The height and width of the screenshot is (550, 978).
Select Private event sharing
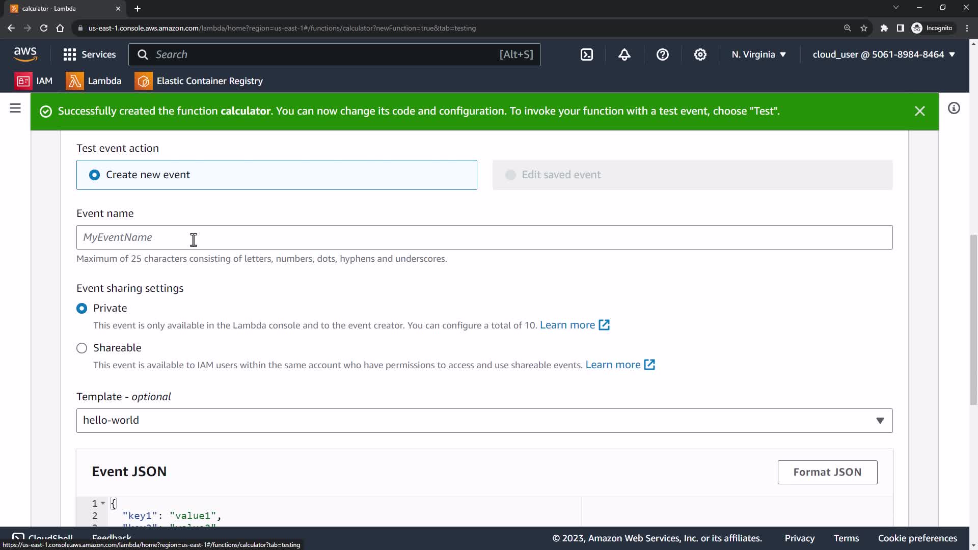(81, 308)
